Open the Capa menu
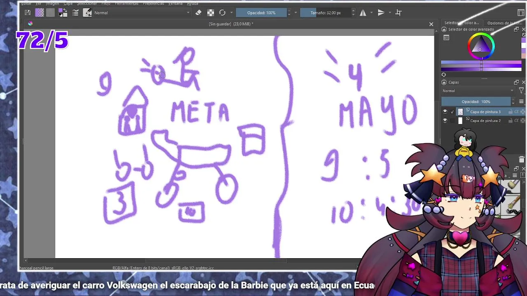 [x=68, y=3]
